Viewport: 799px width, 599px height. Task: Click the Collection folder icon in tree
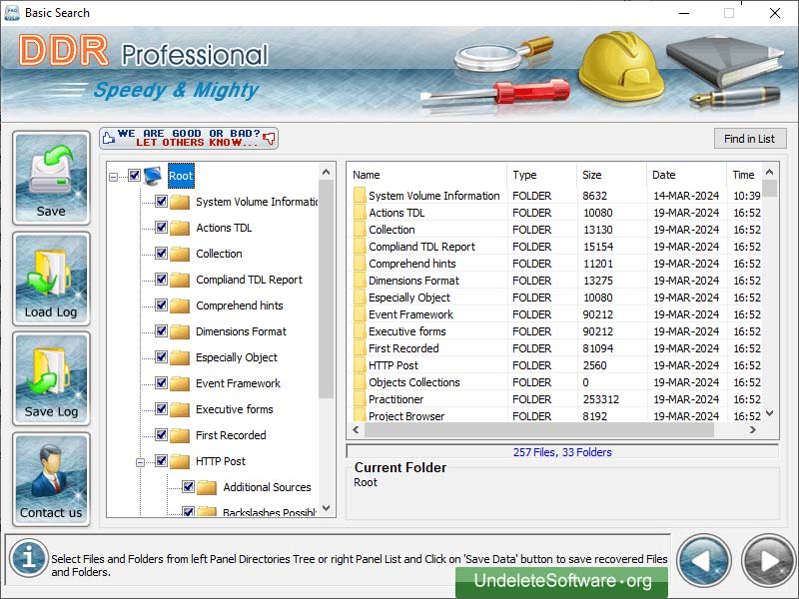180,254
